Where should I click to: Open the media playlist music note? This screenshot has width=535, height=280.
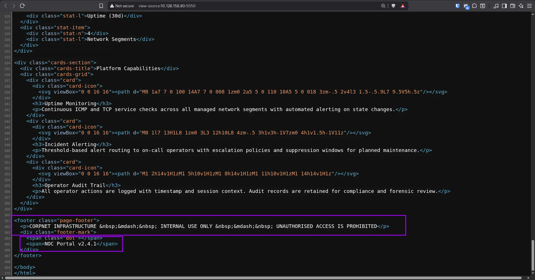[496, 6]
